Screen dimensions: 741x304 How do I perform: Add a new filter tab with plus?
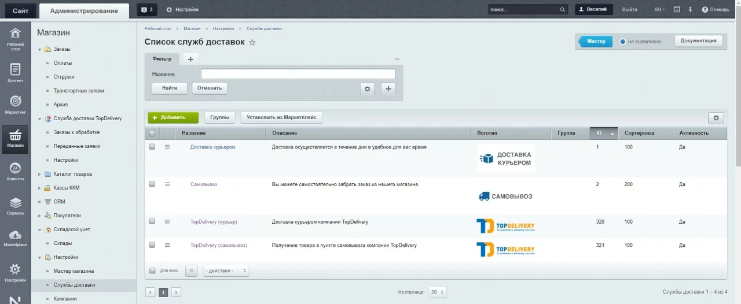(x=190, y=59)
